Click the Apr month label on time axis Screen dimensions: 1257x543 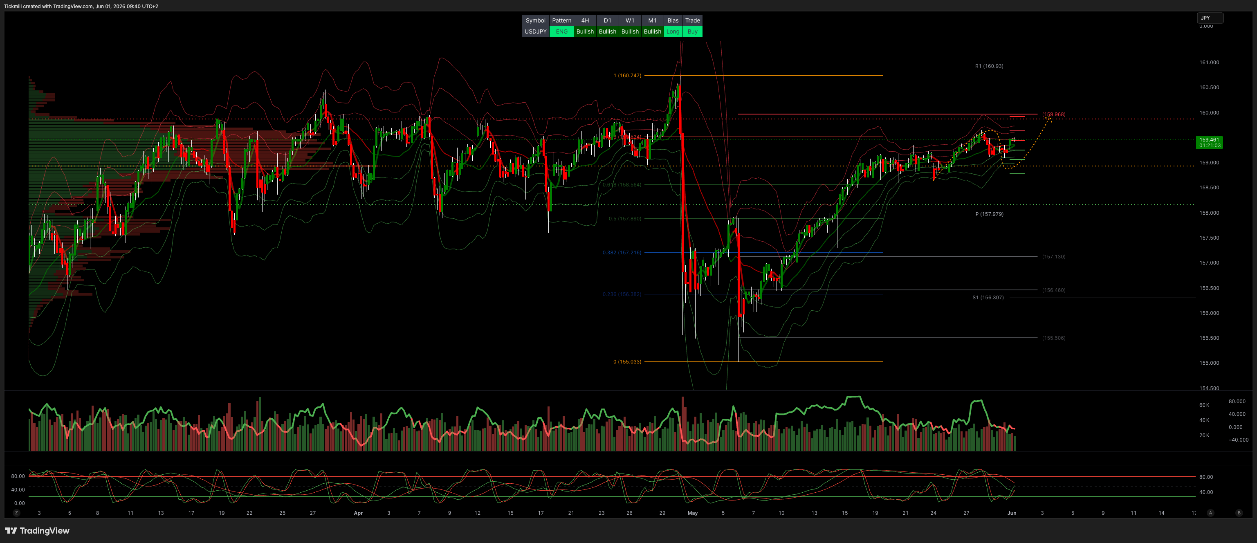click(358, 513)
